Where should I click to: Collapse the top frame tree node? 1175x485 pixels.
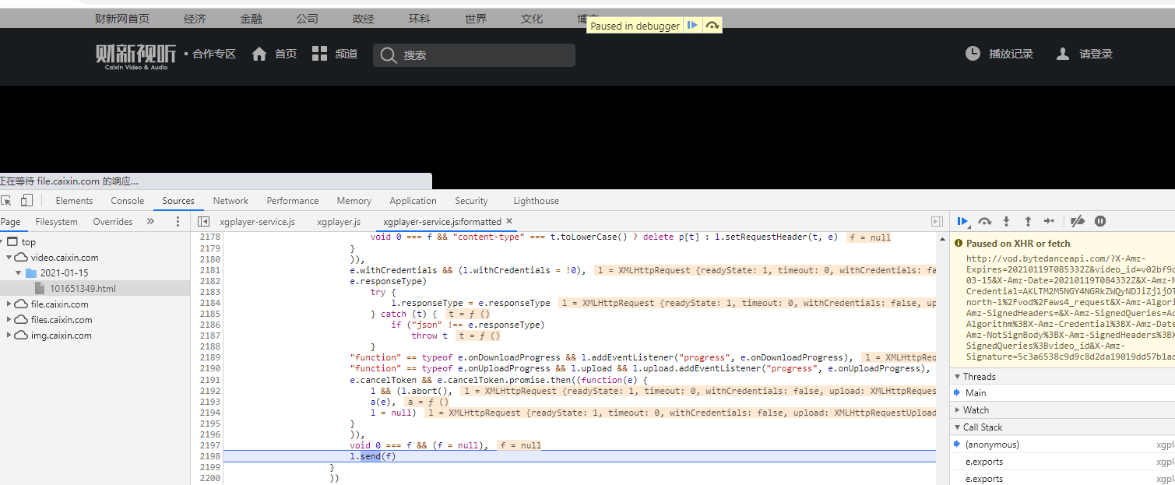tap(2, 242)
